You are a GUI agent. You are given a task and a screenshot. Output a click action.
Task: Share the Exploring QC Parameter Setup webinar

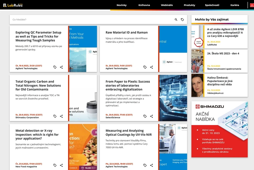(61, 67)
